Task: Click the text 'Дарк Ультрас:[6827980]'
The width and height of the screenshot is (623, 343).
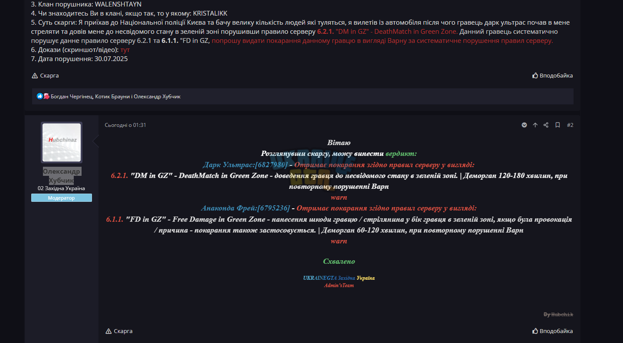Action: point(245,165)
